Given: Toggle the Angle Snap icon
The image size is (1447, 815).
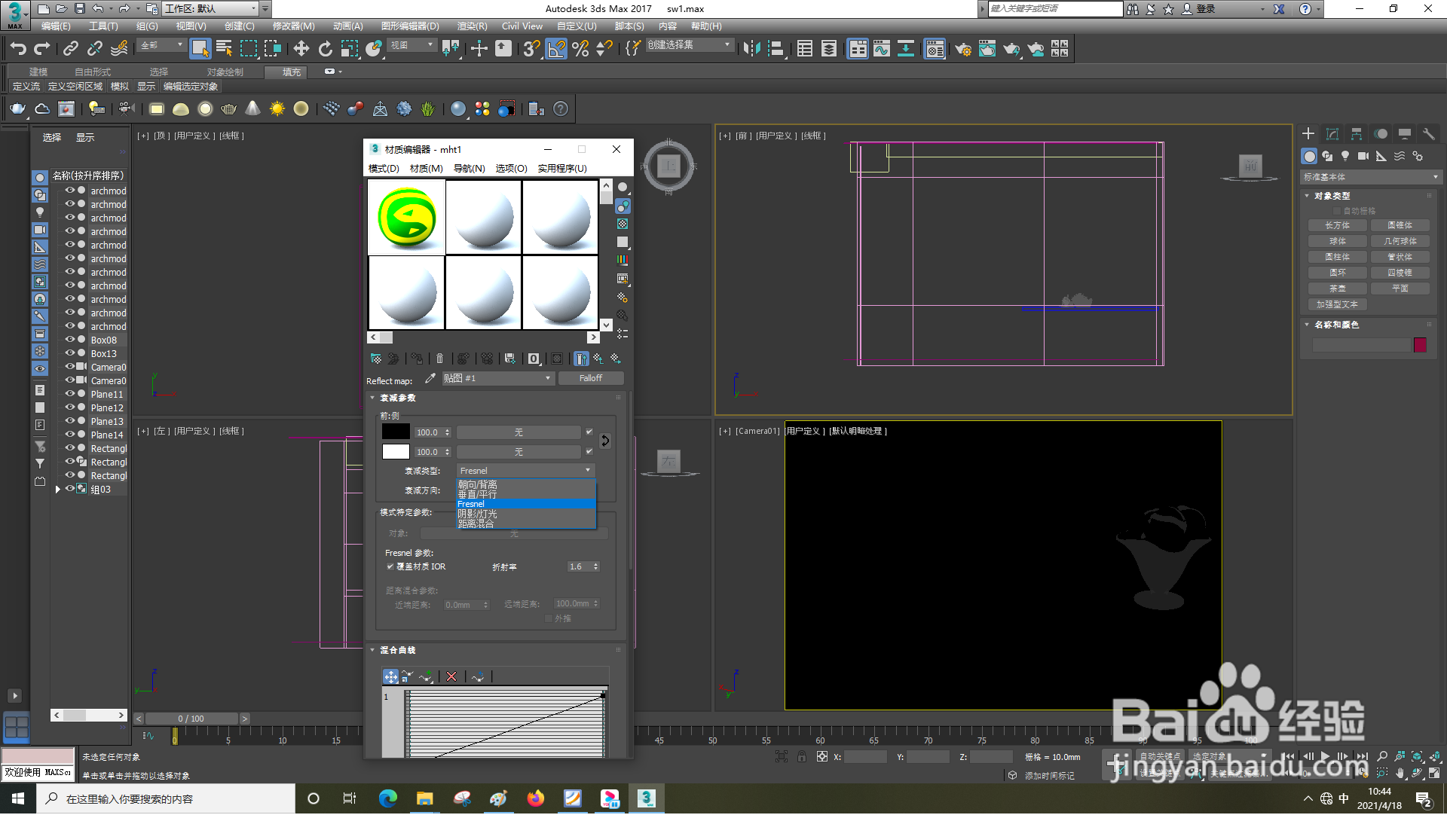Looking at the screenshot, I should point(556,49).
